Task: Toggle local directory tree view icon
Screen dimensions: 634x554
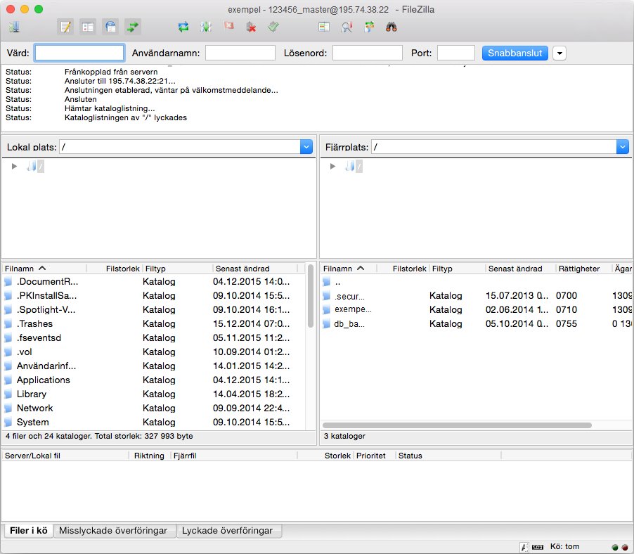Action: pos(88,27)
